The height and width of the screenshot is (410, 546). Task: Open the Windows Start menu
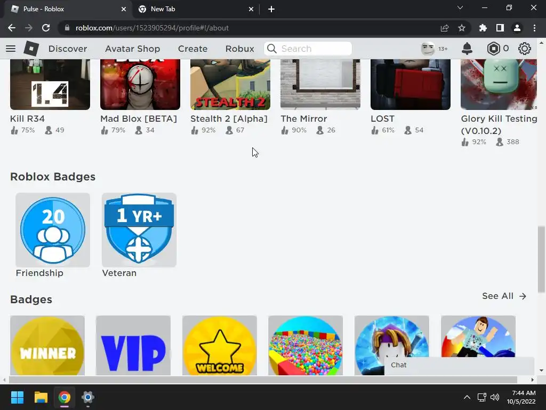point(17,397)
